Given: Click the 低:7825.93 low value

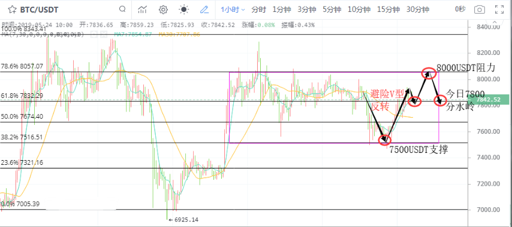Looking at the screenshot, I should coord(177,25).
